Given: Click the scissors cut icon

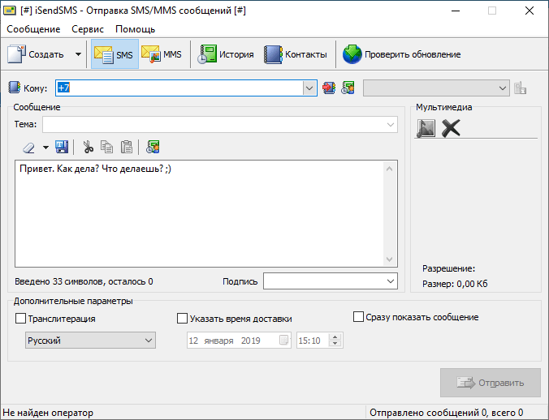Looking at the screenshot, I should (88, 147).
